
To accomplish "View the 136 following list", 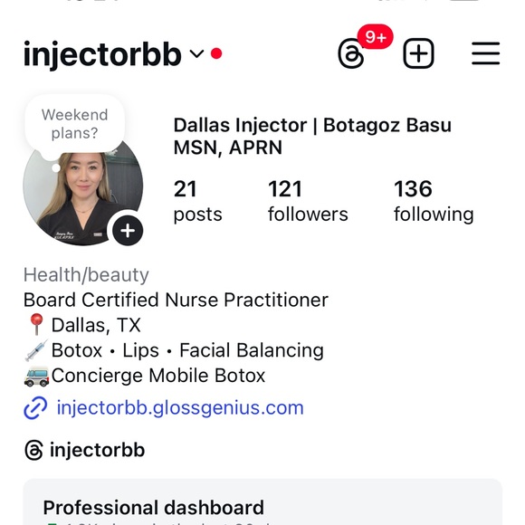I will [x=434, y=201].
